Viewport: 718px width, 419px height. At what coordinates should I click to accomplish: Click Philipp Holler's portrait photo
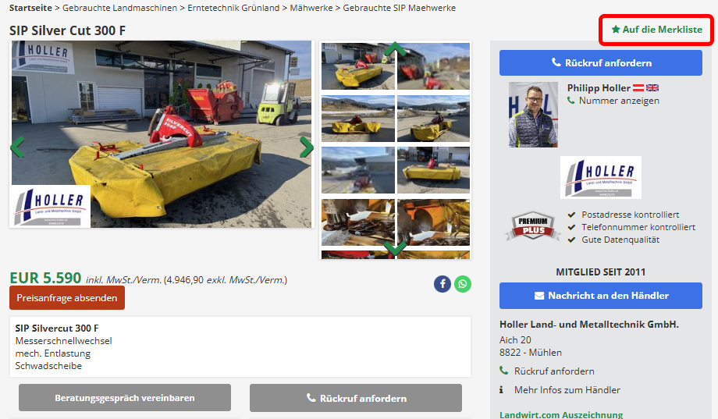pos(533,115)
